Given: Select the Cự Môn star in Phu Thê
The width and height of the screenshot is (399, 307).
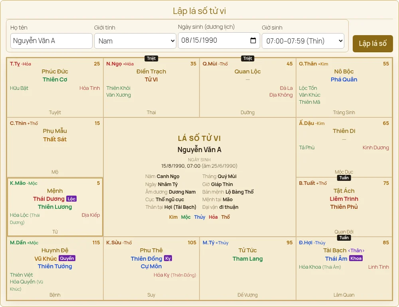Looking at the screenshot, I should click(151, 266).
